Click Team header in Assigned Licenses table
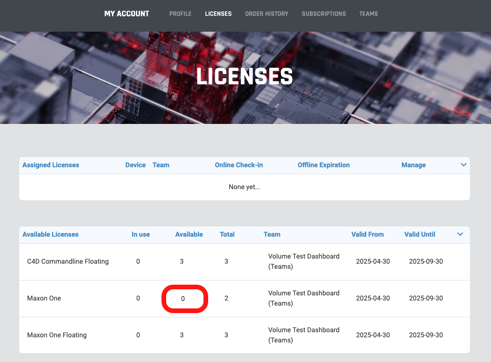 161,165
